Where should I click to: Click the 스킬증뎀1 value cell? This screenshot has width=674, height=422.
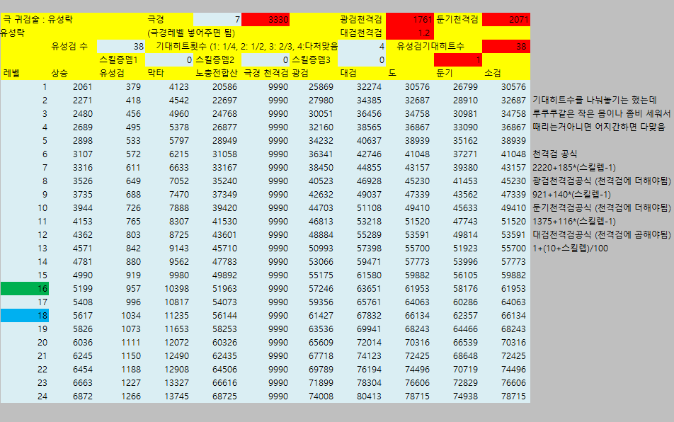click(x=169, y=60)
